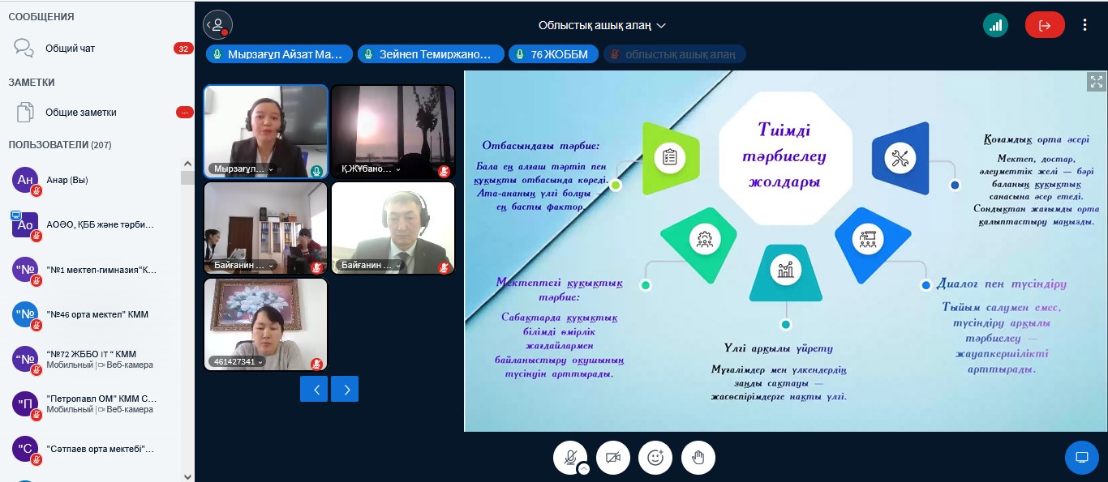Go to previous webcam page

point(316,390)
